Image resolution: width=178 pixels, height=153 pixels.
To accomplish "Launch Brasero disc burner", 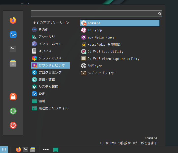I will (120, 23).
